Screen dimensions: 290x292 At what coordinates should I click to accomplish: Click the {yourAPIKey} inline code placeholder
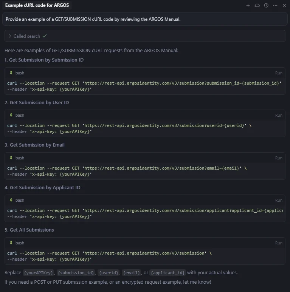[39, 273]
